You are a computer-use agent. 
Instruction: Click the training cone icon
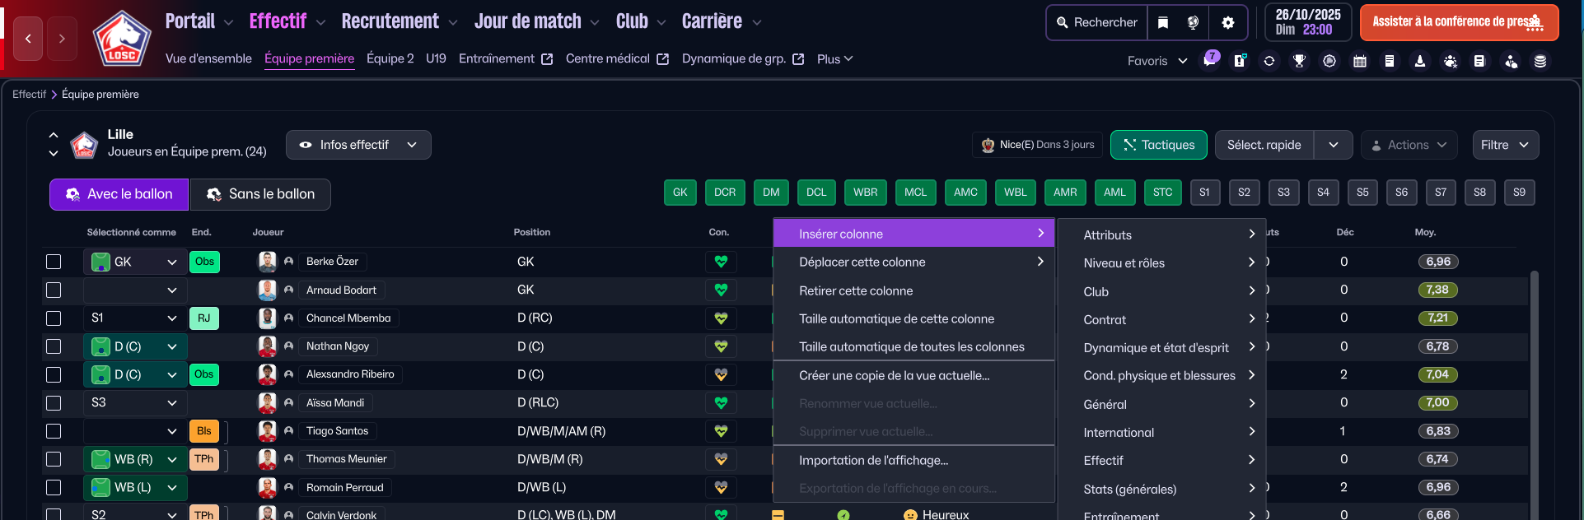1419,61
